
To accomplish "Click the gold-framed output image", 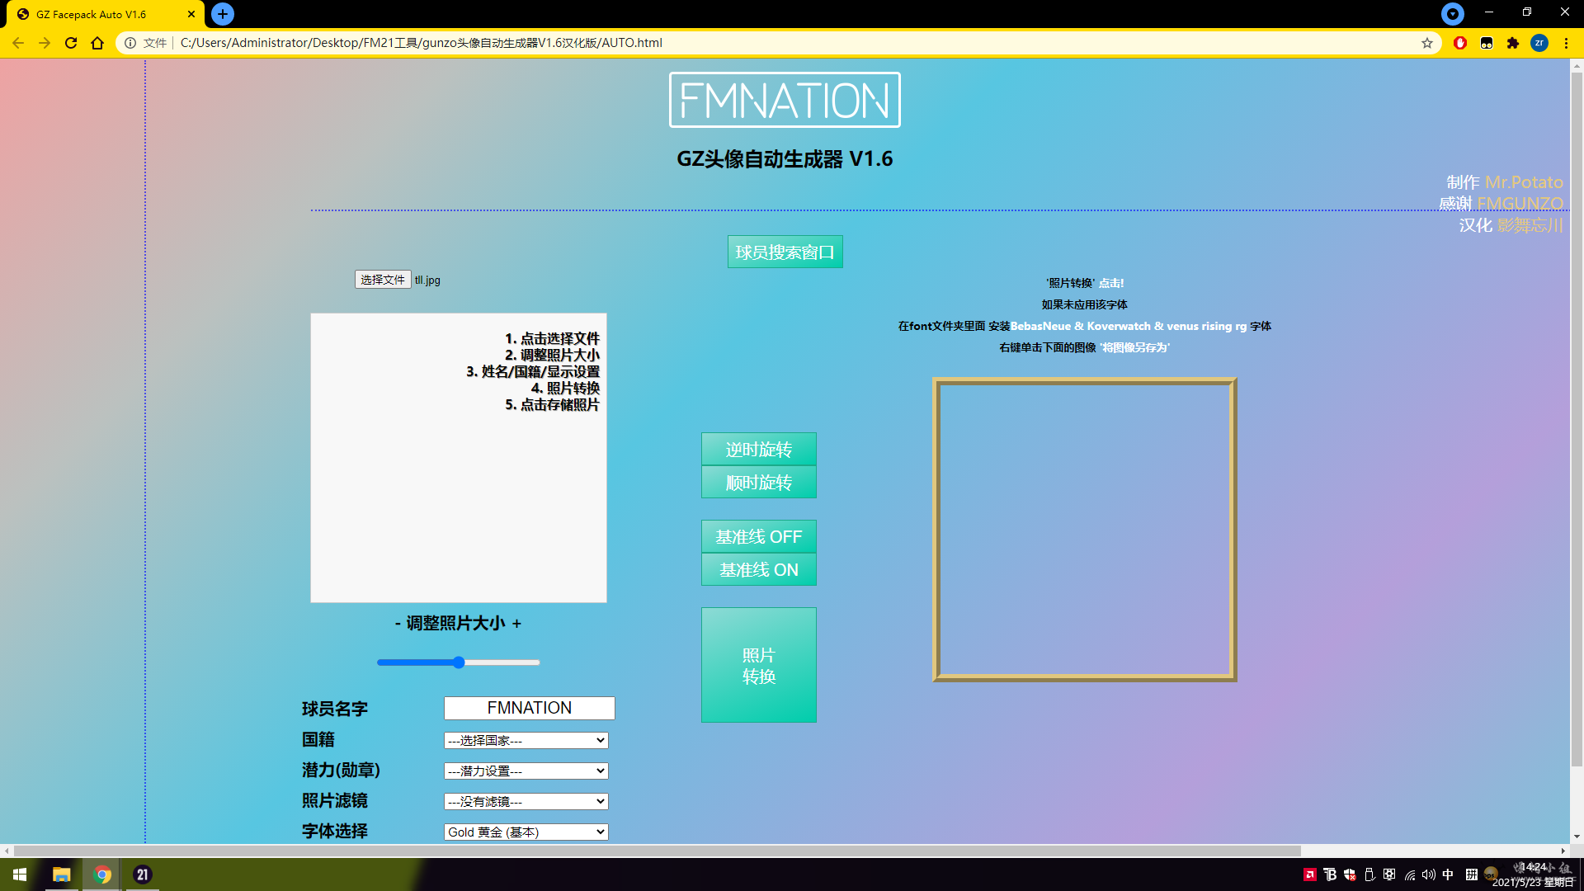I will (1084, 530).
